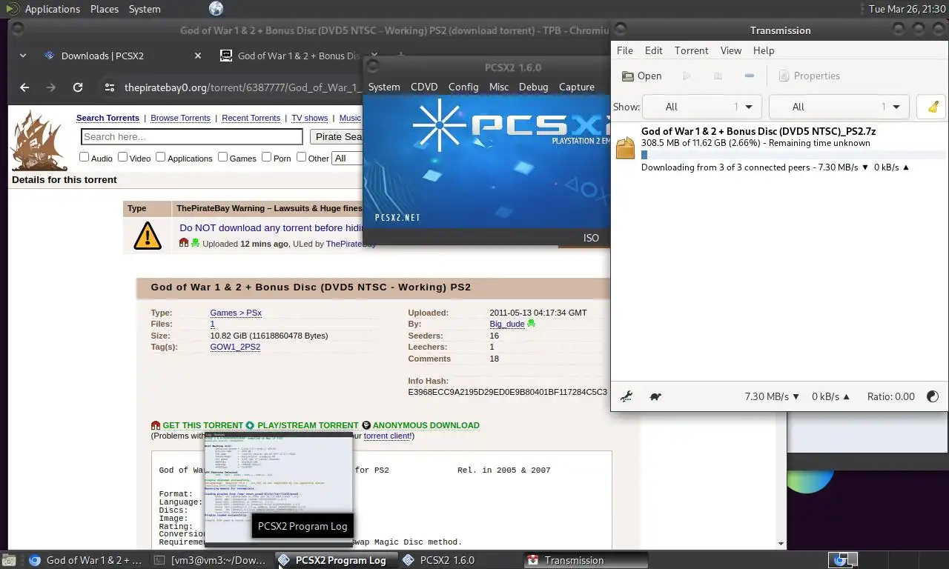Switch to God of War 1 & 2 browser tab

click(289, 56)
